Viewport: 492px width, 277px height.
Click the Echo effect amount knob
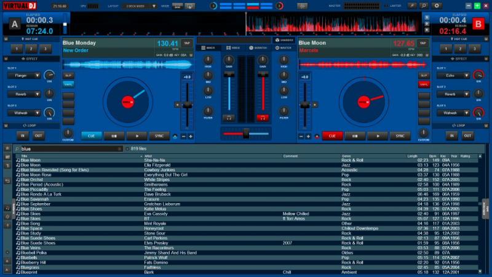pyautogui.click(x=478, y=75)
